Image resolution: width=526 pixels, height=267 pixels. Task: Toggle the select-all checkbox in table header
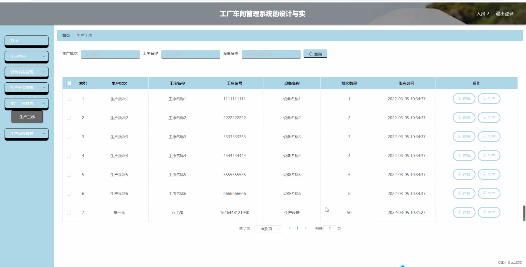tap(69, 83)
